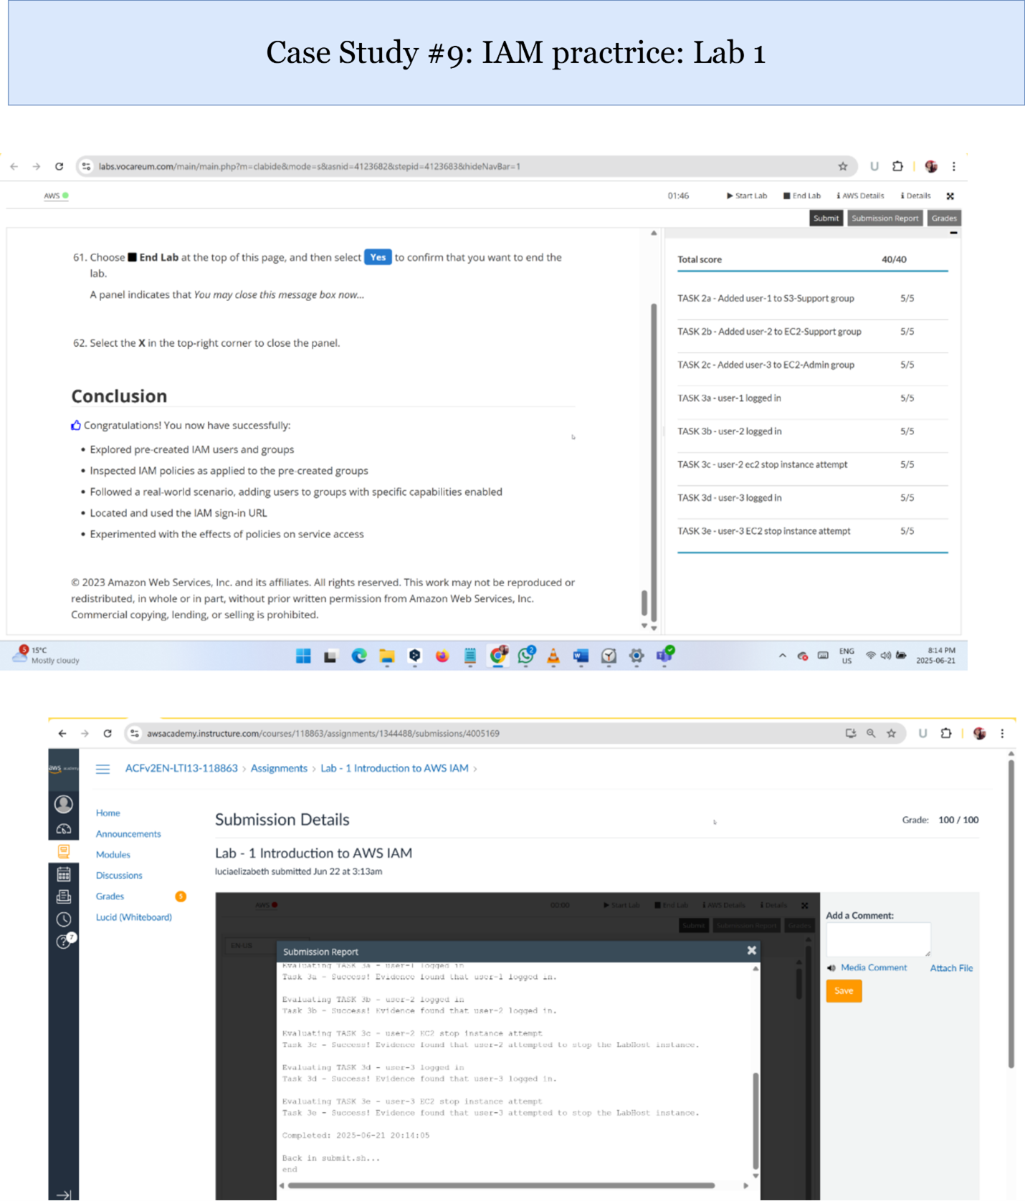Click the blue Yes button in step 61
The image size is (1025, 1201).
378,257
